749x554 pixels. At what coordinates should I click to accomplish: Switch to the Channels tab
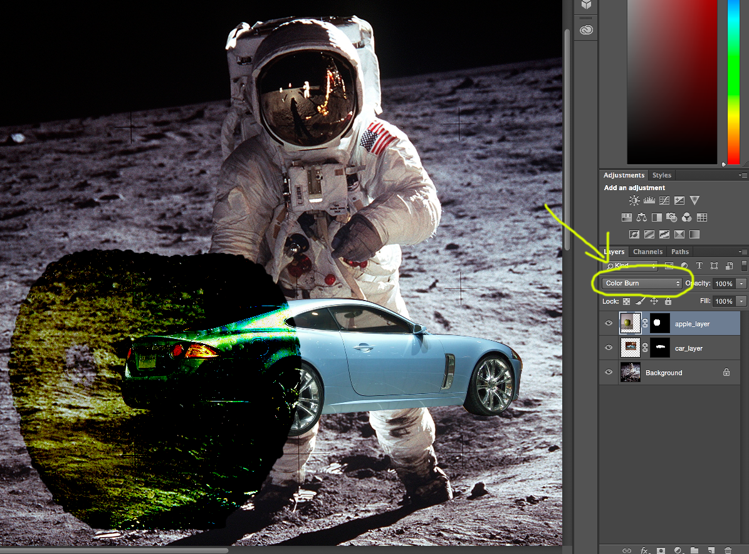(647, 252)
